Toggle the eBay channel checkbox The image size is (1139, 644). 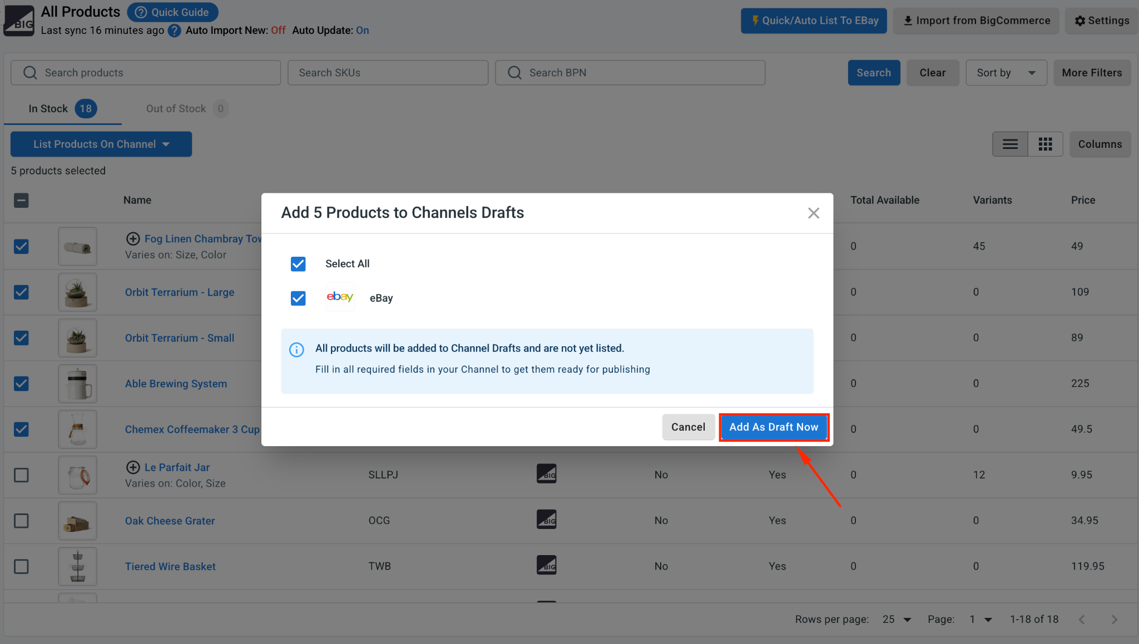pos(298,298)
